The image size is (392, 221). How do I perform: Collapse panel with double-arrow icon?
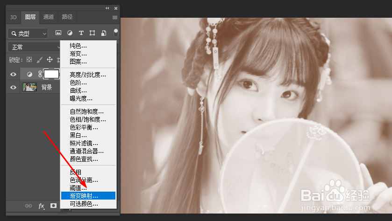click(107, 8)
